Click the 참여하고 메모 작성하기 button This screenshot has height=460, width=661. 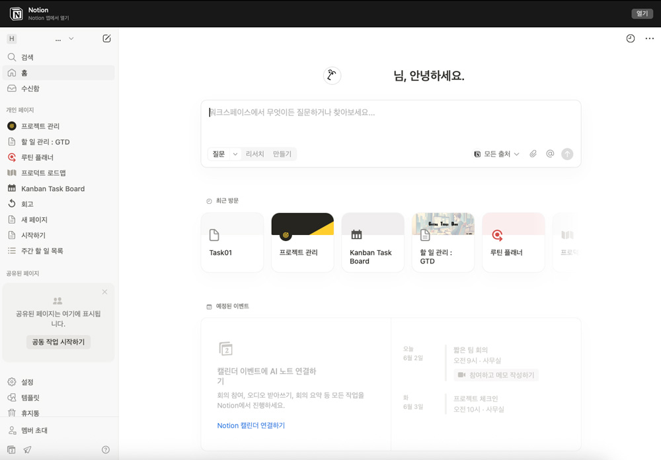[x=496, y=375]
